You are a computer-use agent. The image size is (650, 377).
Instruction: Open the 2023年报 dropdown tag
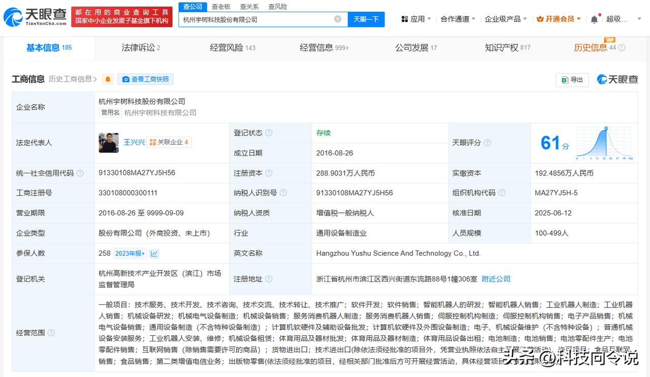point(130,253)
